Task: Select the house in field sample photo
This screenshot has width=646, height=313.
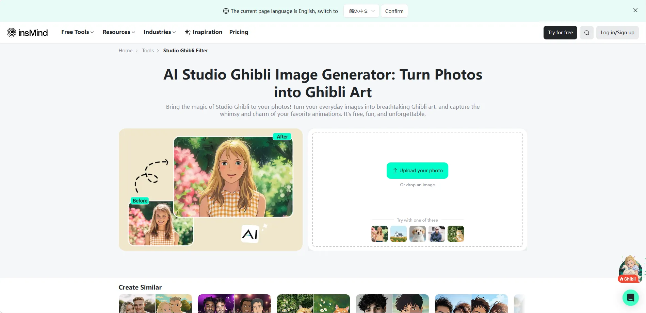Action: 399,234
